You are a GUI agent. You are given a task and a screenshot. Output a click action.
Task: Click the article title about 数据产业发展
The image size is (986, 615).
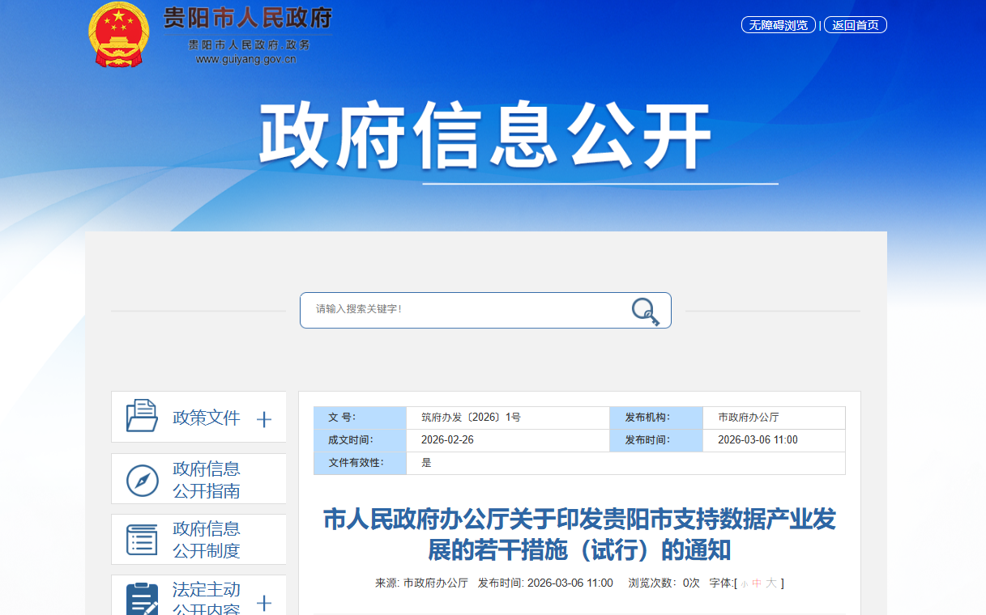click(x=579, y=534)
